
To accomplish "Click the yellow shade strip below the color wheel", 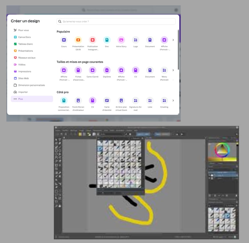I will pos(222,159).
